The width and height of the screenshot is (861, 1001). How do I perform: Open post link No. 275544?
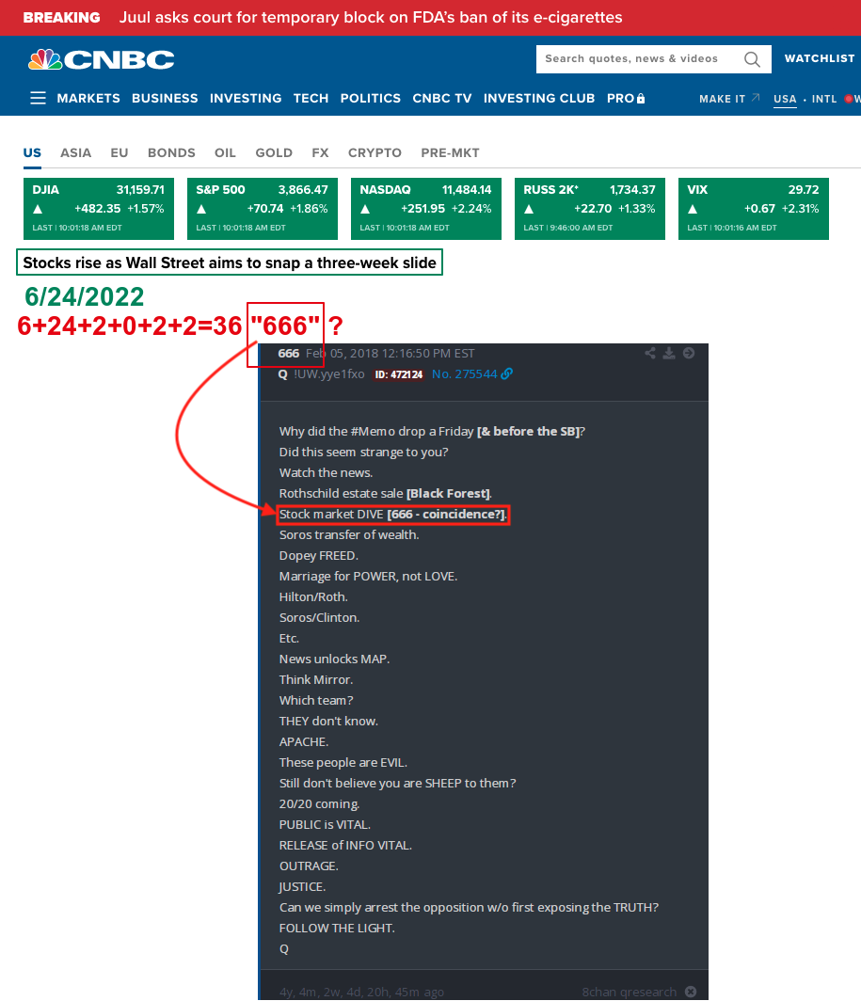click(464, 374)
